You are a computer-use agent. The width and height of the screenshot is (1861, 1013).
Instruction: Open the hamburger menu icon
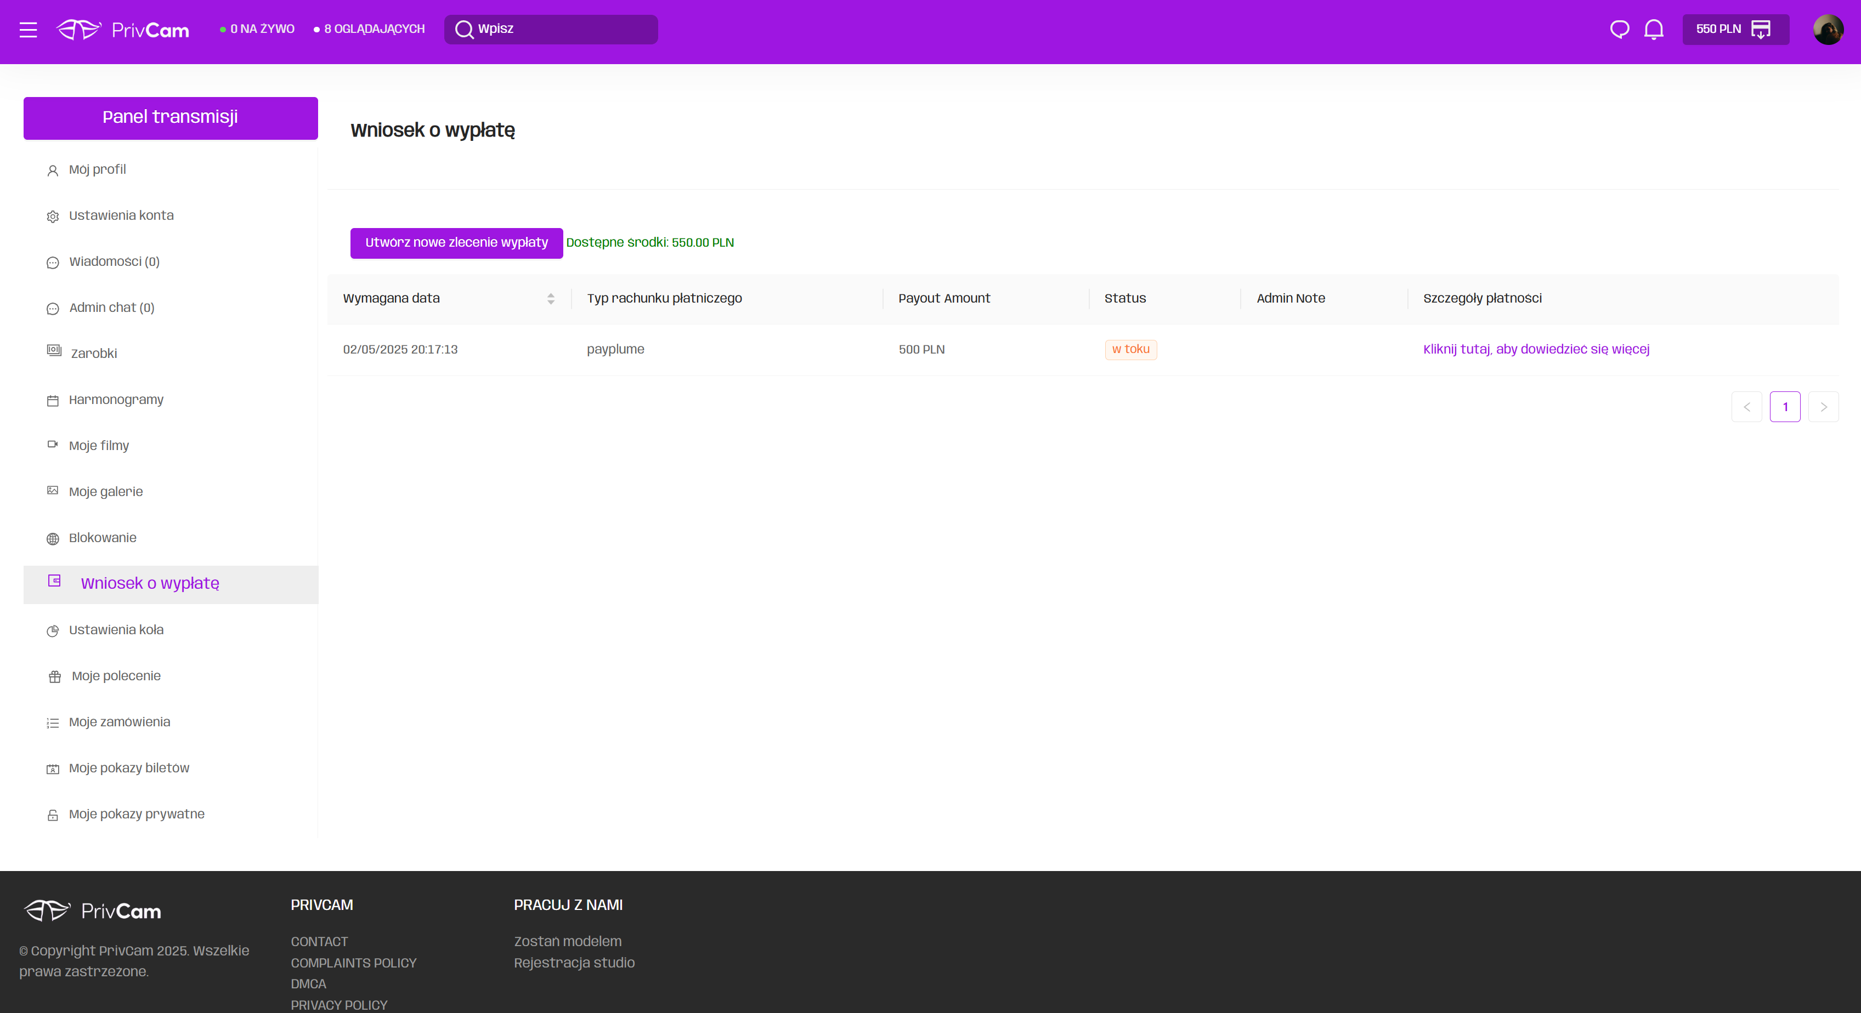(28, 30)
